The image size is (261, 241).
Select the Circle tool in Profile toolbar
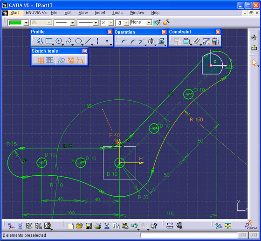(x=59, y=41)
